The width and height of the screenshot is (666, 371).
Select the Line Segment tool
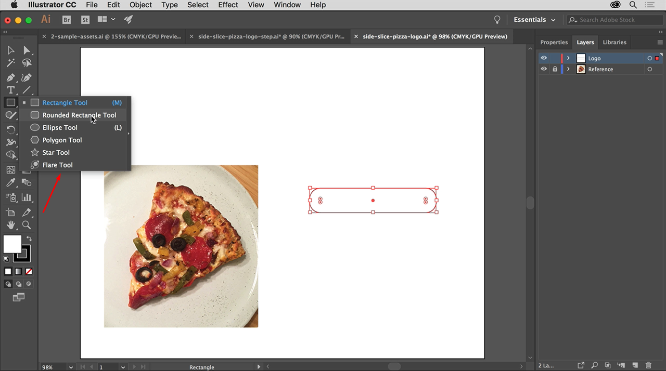tap(27, 90)
